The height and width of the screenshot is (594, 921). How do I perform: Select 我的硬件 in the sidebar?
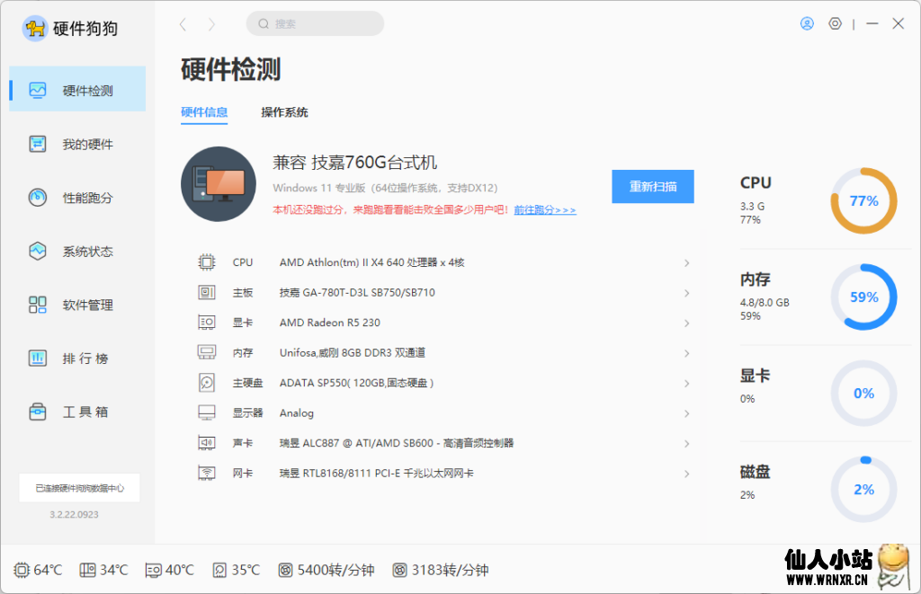pyautogui.click(x=76, y=144)
